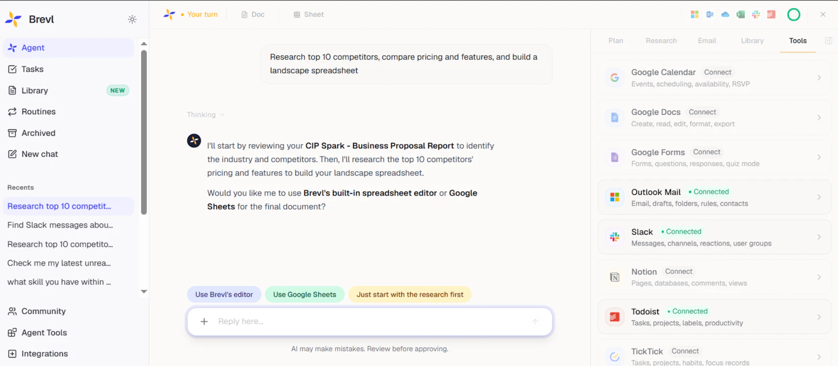Start a New chat
838x366 pixels.
click(x=69, y=154)
